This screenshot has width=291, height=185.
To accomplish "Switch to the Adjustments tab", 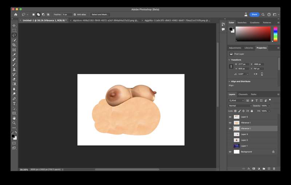I will pyautogui.click(x=235, y=48).
